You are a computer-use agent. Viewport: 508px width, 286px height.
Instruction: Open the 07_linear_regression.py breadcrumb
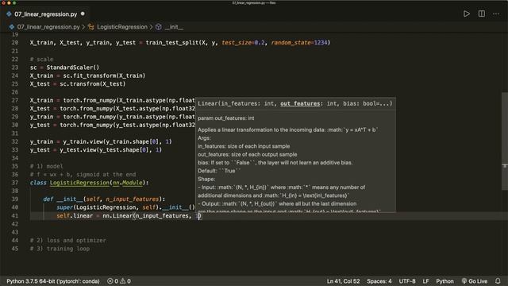tap(48, 27)
